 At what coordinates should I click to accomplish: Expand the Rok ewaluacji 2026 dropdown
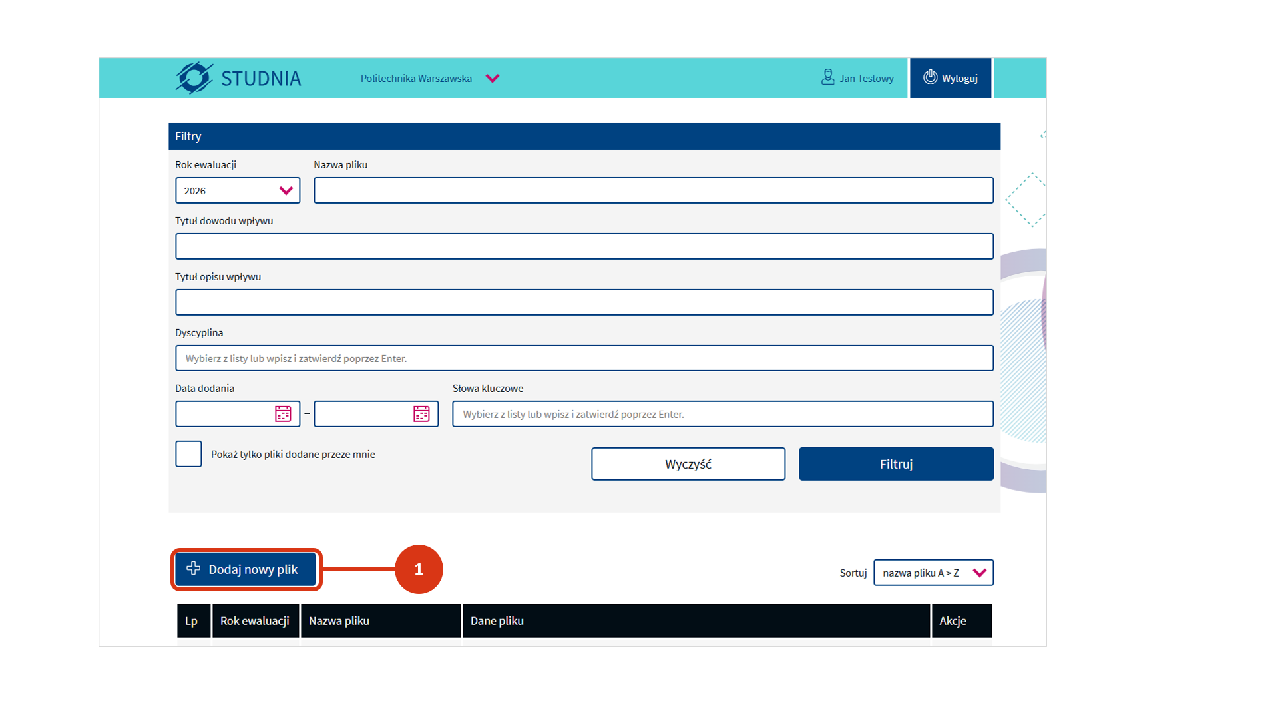pyautogui.click(x=238, y=191)
